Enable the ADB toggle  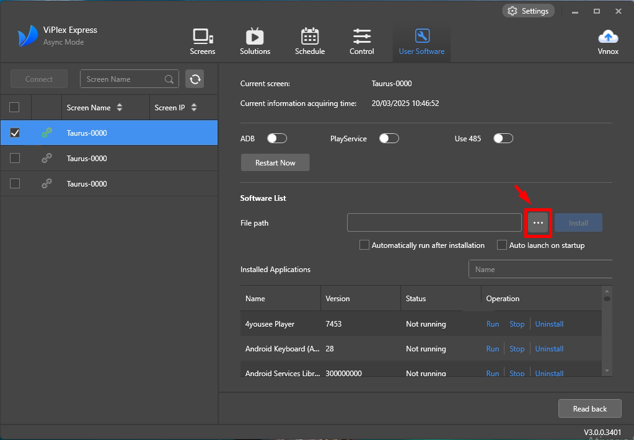(277, 138)
